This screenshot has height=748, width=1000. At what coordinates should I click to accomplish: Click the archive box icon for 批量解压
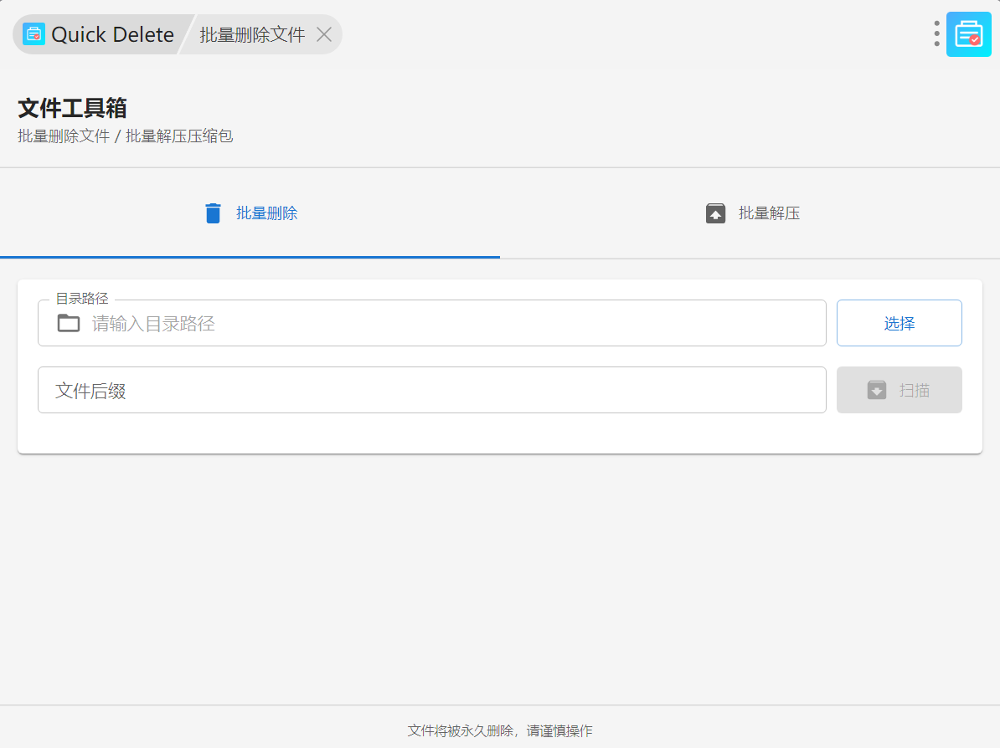click(715, 213)
